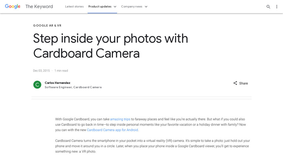Follow the "amazing trips" link
283x159 pixels.
point(120,119)
